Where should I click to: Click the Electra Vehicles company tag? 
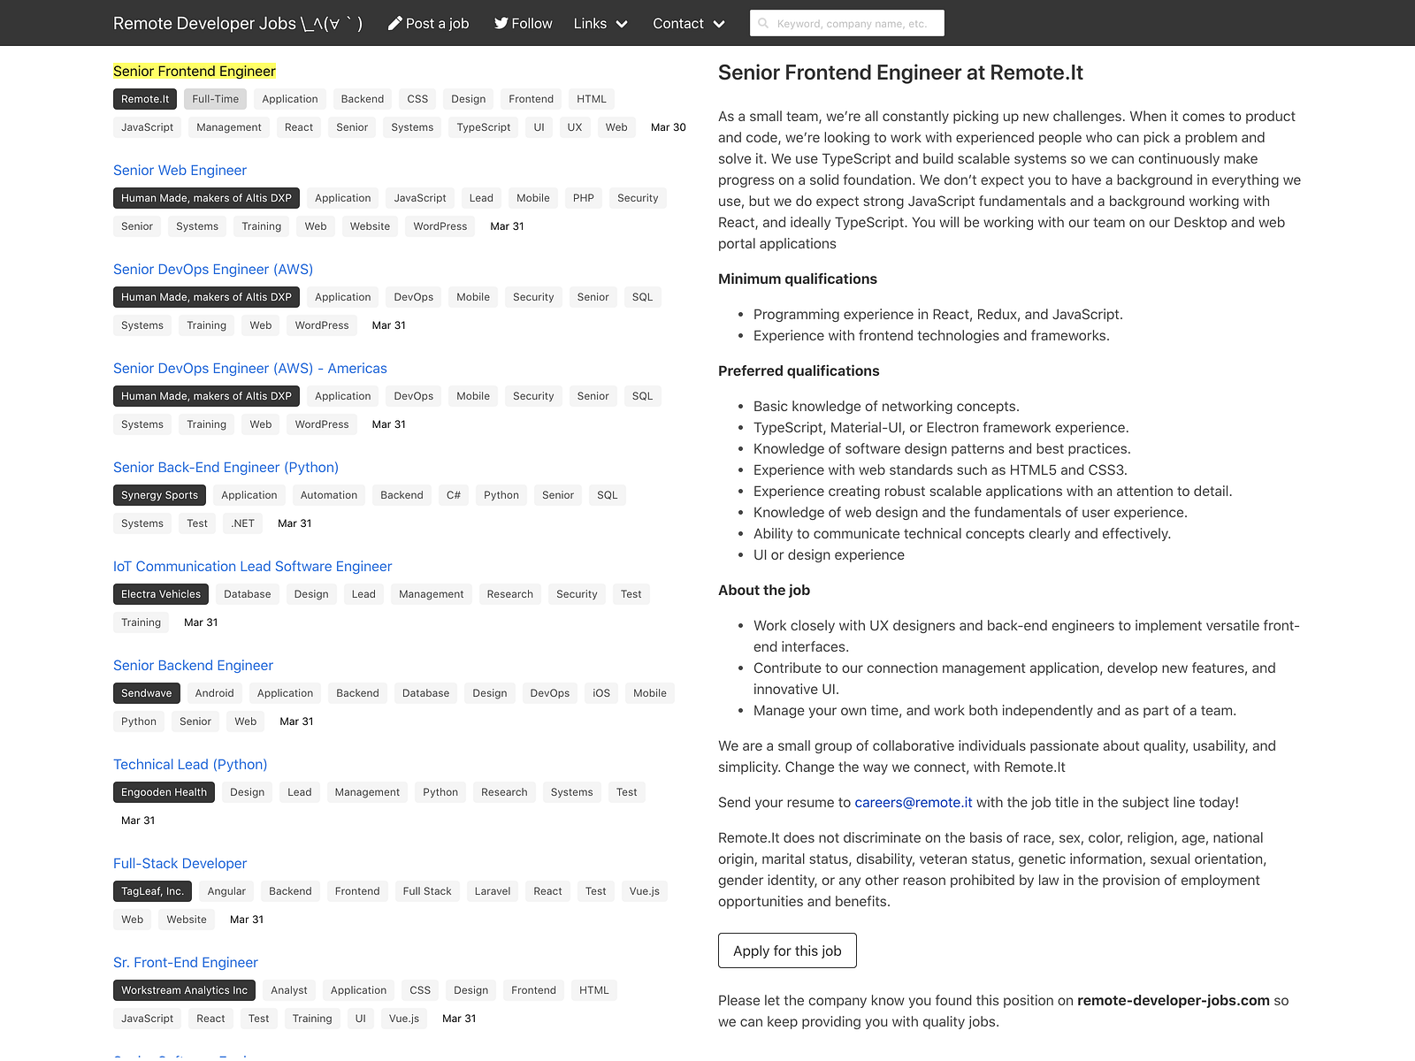point(161,594)
